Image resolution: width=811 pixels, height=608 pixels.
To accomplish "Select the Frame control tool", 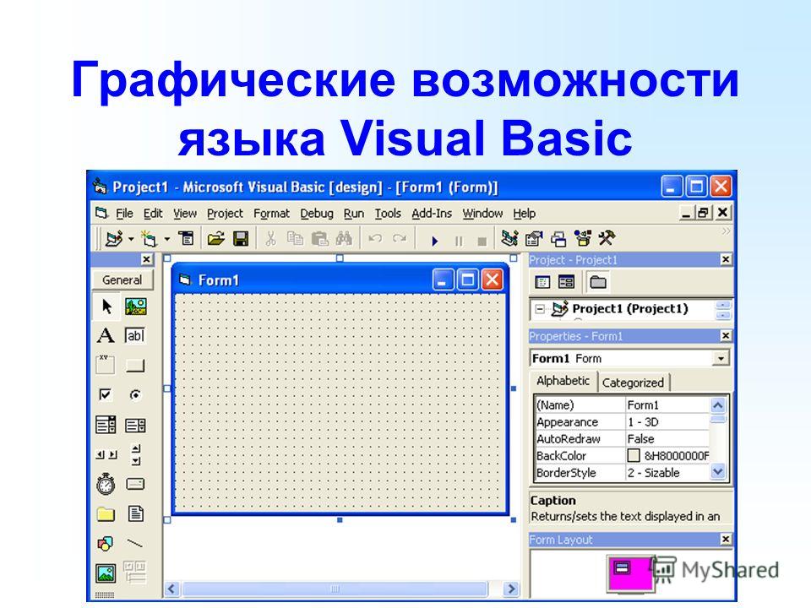I will coord(106,365).
